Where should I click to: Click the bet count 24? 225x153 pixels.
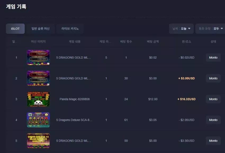126,99
